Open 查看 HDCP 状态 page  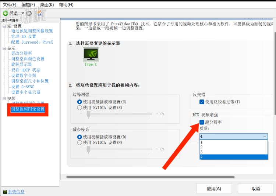(26, 70)
